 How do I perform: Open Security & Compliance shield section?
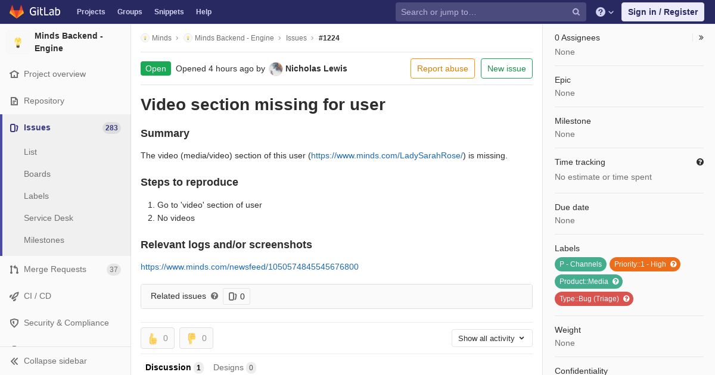(66, 323)
